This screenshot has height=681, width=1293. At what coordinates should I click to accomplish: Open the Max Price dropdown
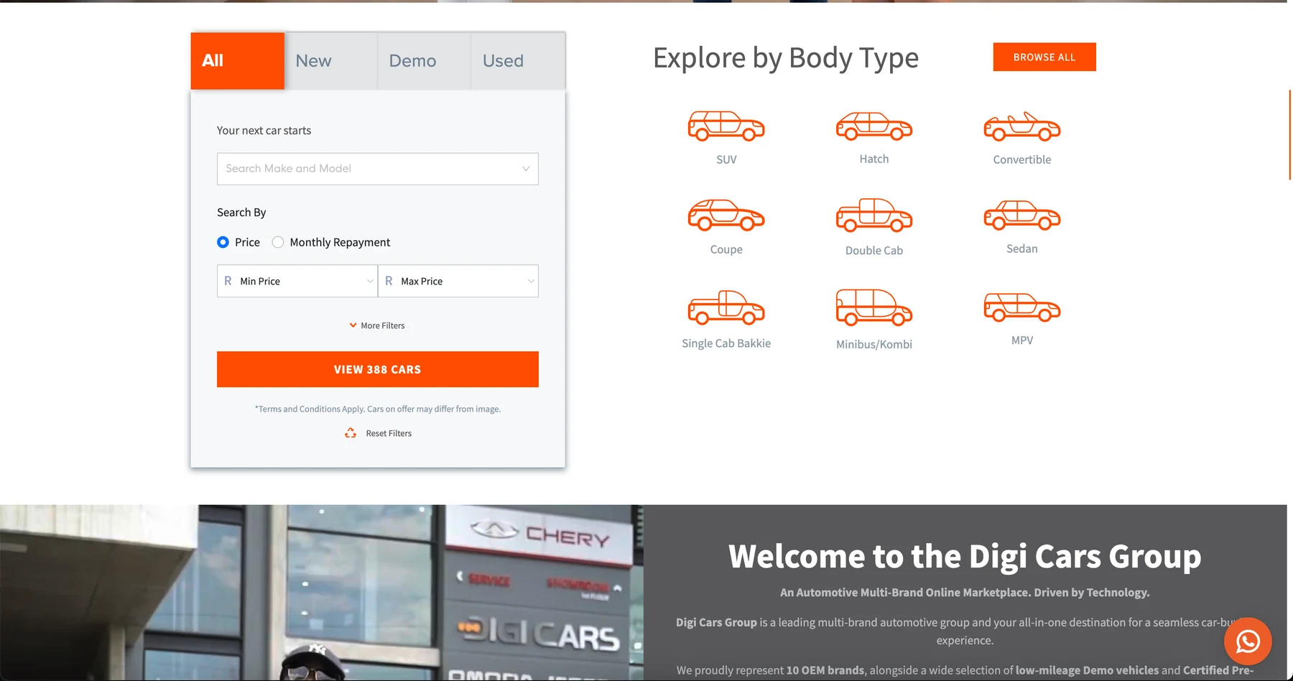point(458,281)
